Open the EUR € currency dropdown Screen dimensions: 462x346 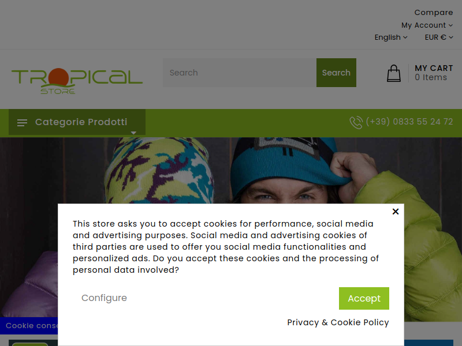pyautogui.click(x=439, y=37)
